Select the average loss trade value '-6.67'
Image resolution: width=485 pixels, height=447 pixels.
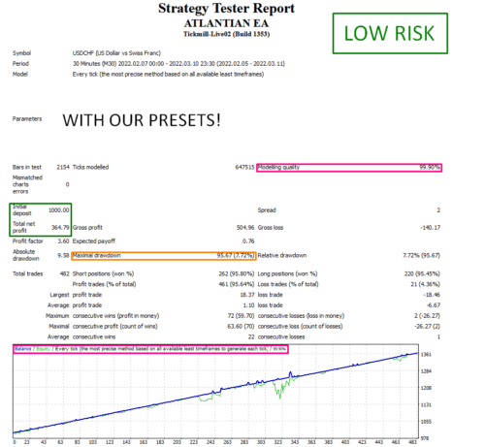[x=434, y=305]
